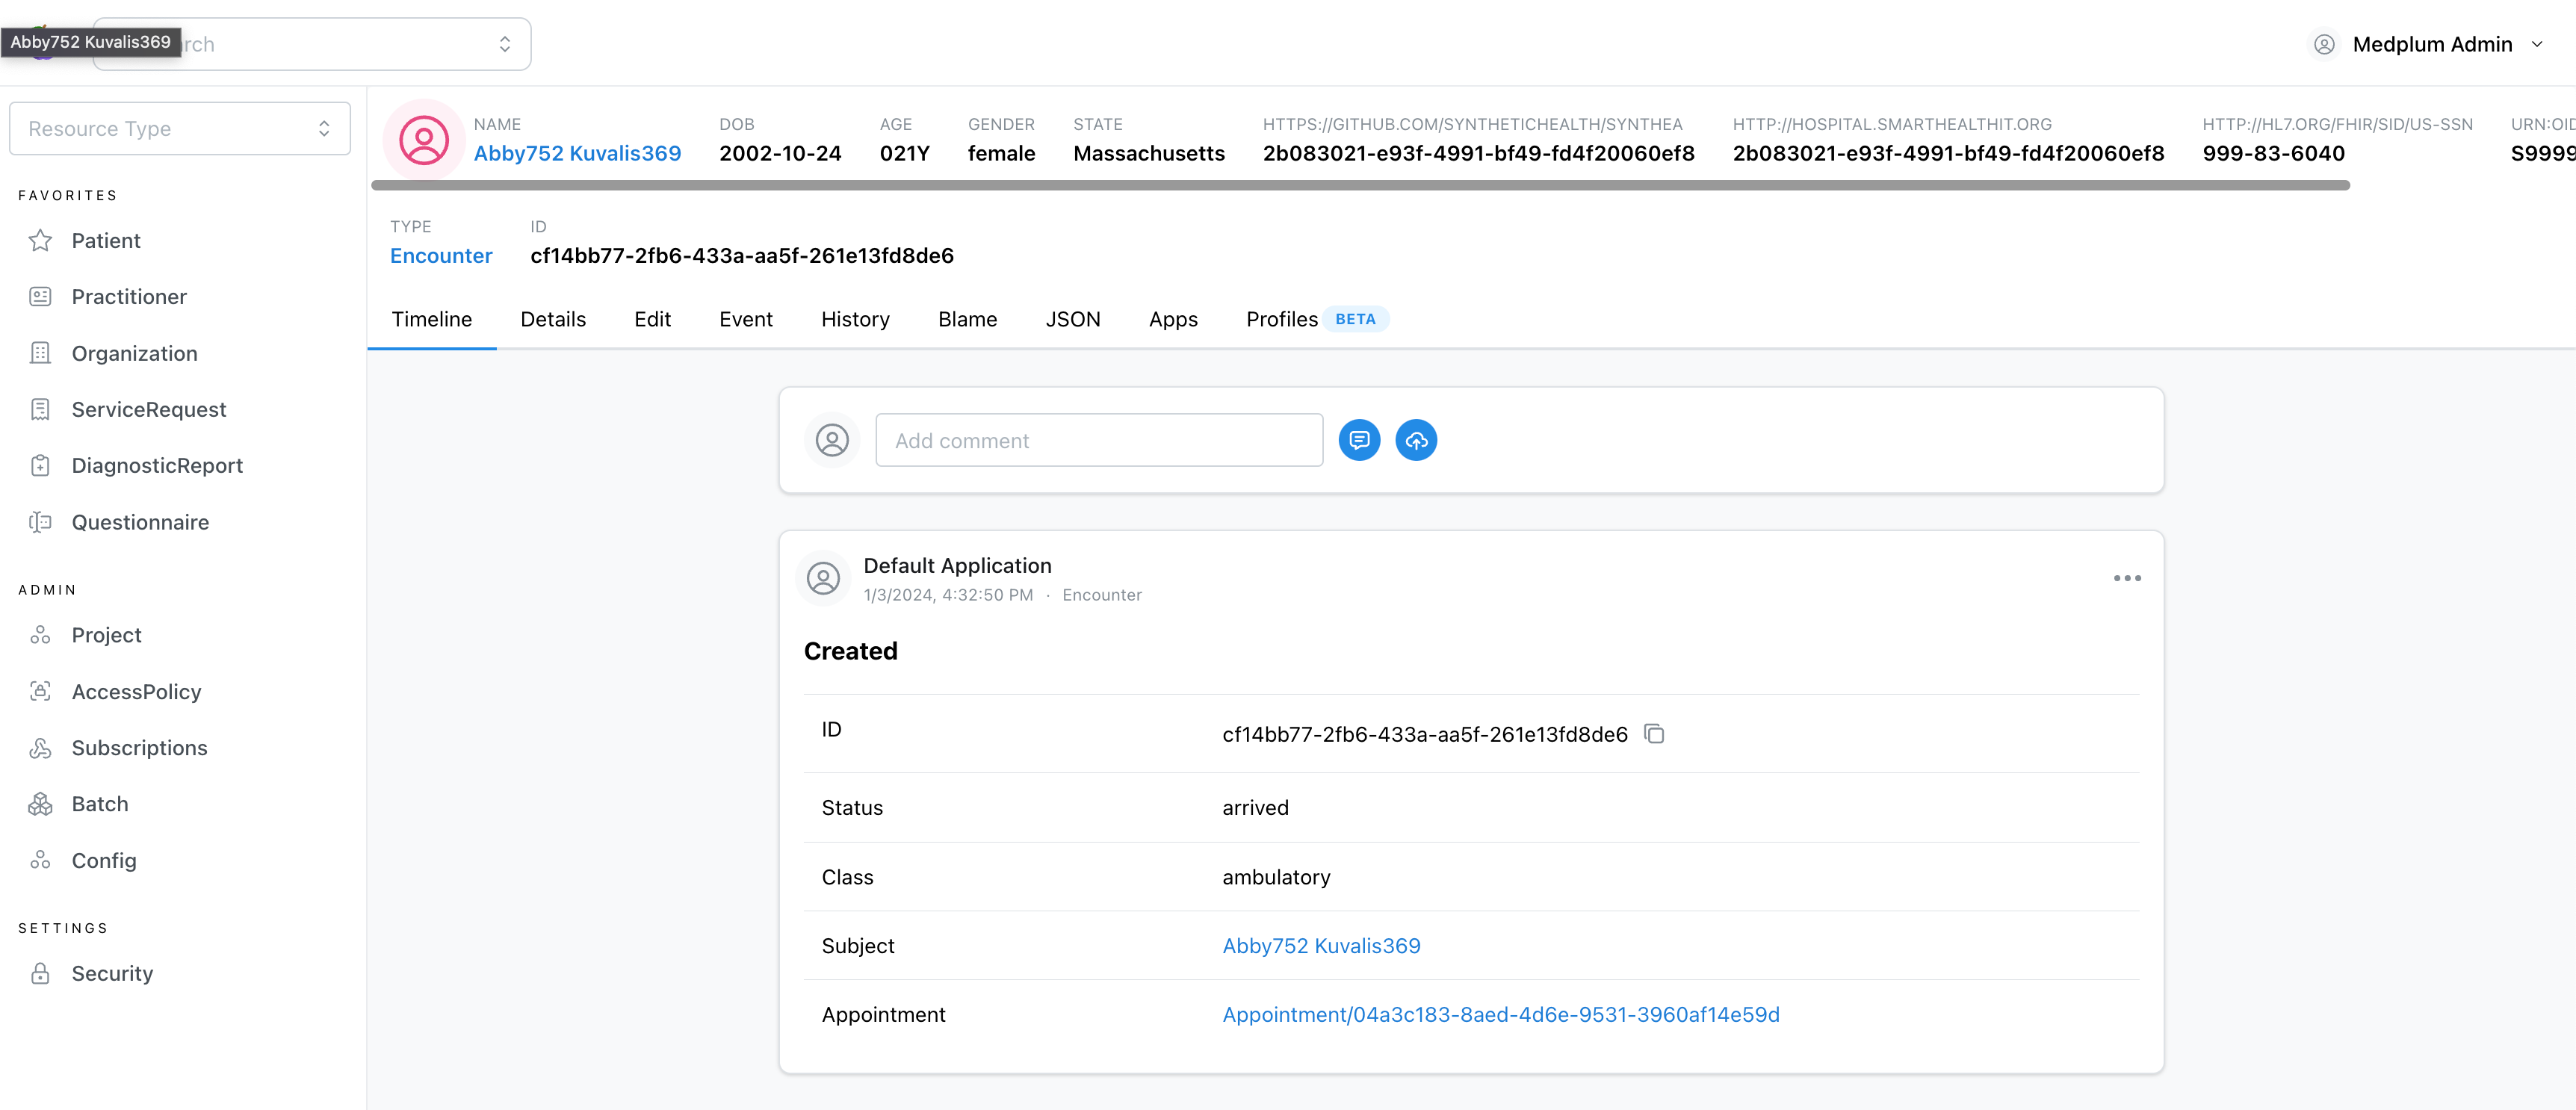The width and height of the screenshot is (2576, 1110).
Task: Open the three-dot menu on the Created card
Action: 2127,578
